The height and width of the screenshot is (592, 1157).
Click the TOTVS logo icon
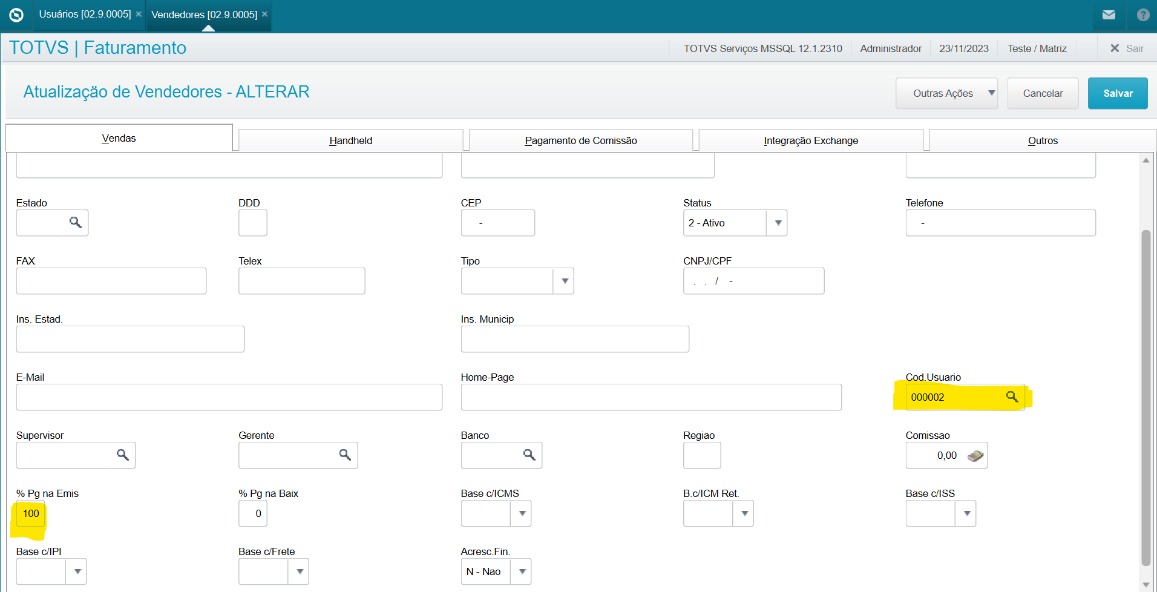[16, 15]
